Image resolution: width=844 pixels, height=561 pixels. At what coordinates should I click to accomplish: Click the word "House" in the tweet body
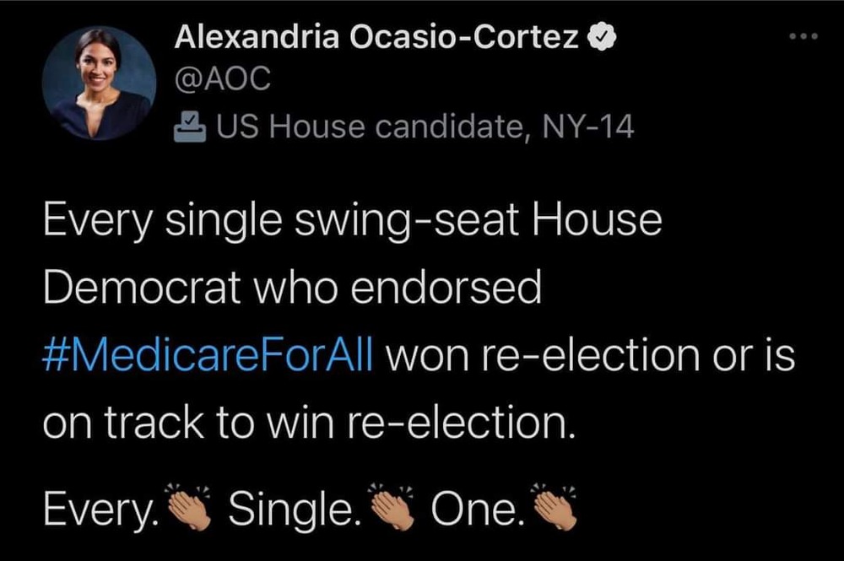(x=598, y=221)
